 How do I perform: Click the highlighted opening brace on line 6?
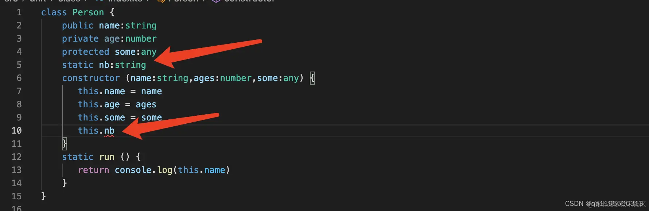pos(312,78)
